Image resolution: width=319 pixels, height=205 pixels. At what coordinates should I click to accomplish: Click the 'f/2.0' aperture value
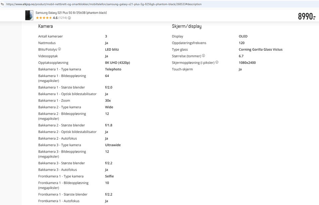(x=109, y=87)
